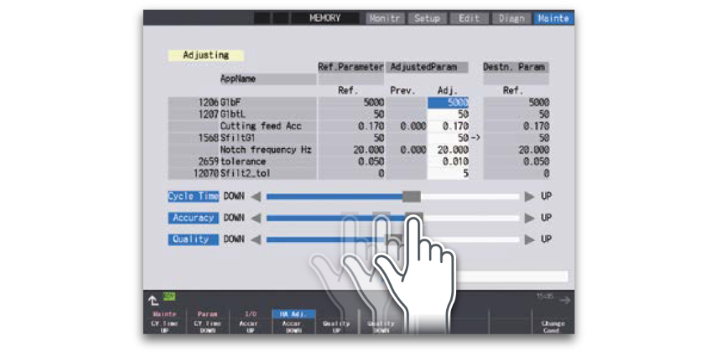Go to the Diagn tab
This screenshot has width=716, height=353.
click(x=511, y=18)
